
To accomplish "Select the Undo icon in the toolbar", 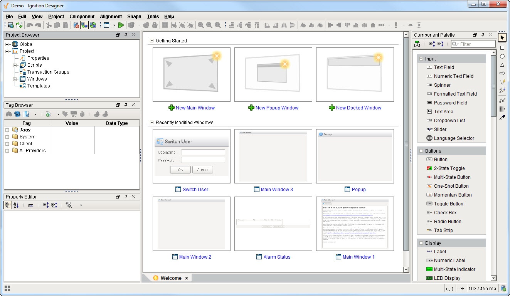I will (x=29, y=25).
